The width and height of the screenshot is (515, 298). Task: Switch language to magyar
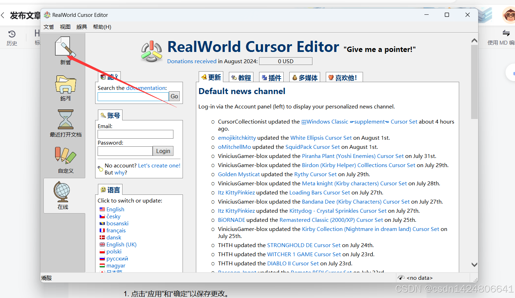click(x=116, y=266)
